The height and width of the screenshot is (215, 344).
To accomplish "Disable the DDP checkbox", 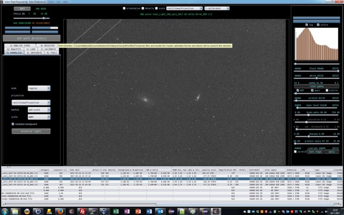I will click(x=298, y=90).
